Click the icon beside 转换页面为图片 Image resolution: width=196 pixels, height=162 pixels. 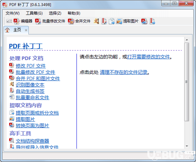pos(12,125)
